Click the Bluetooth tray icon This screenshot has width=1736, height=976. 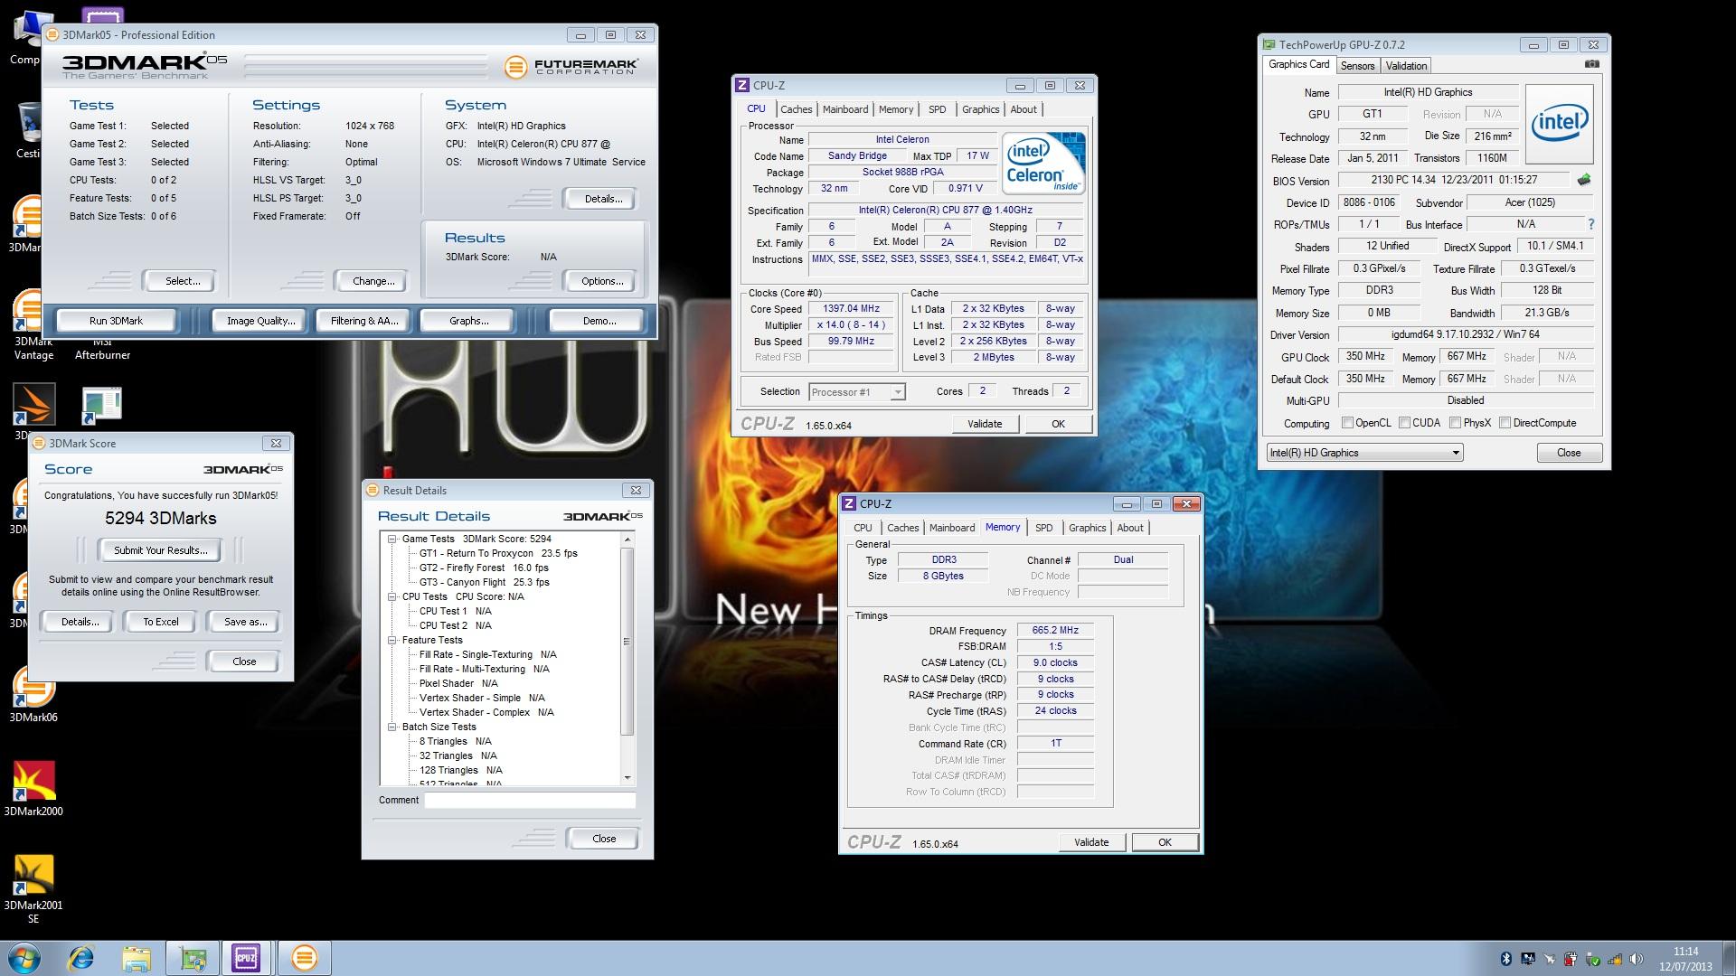click(1506, 959)
